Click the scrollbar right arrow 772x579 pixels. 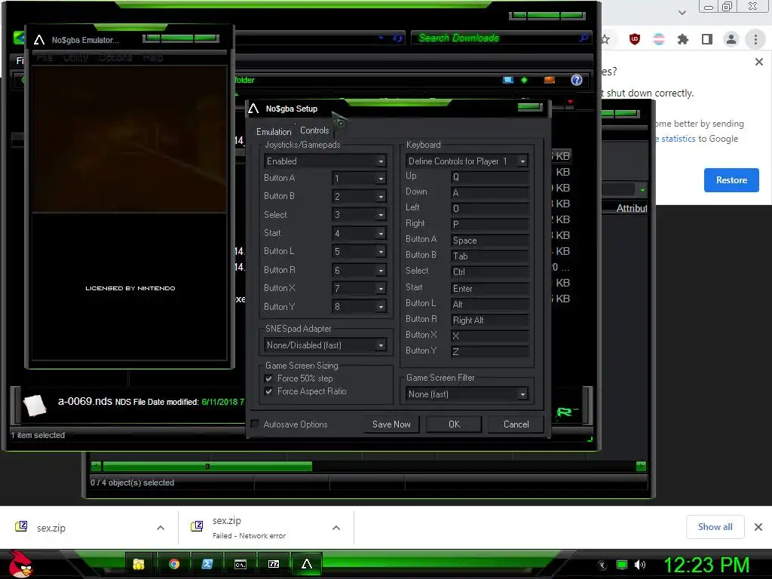[x=641, y=466]
